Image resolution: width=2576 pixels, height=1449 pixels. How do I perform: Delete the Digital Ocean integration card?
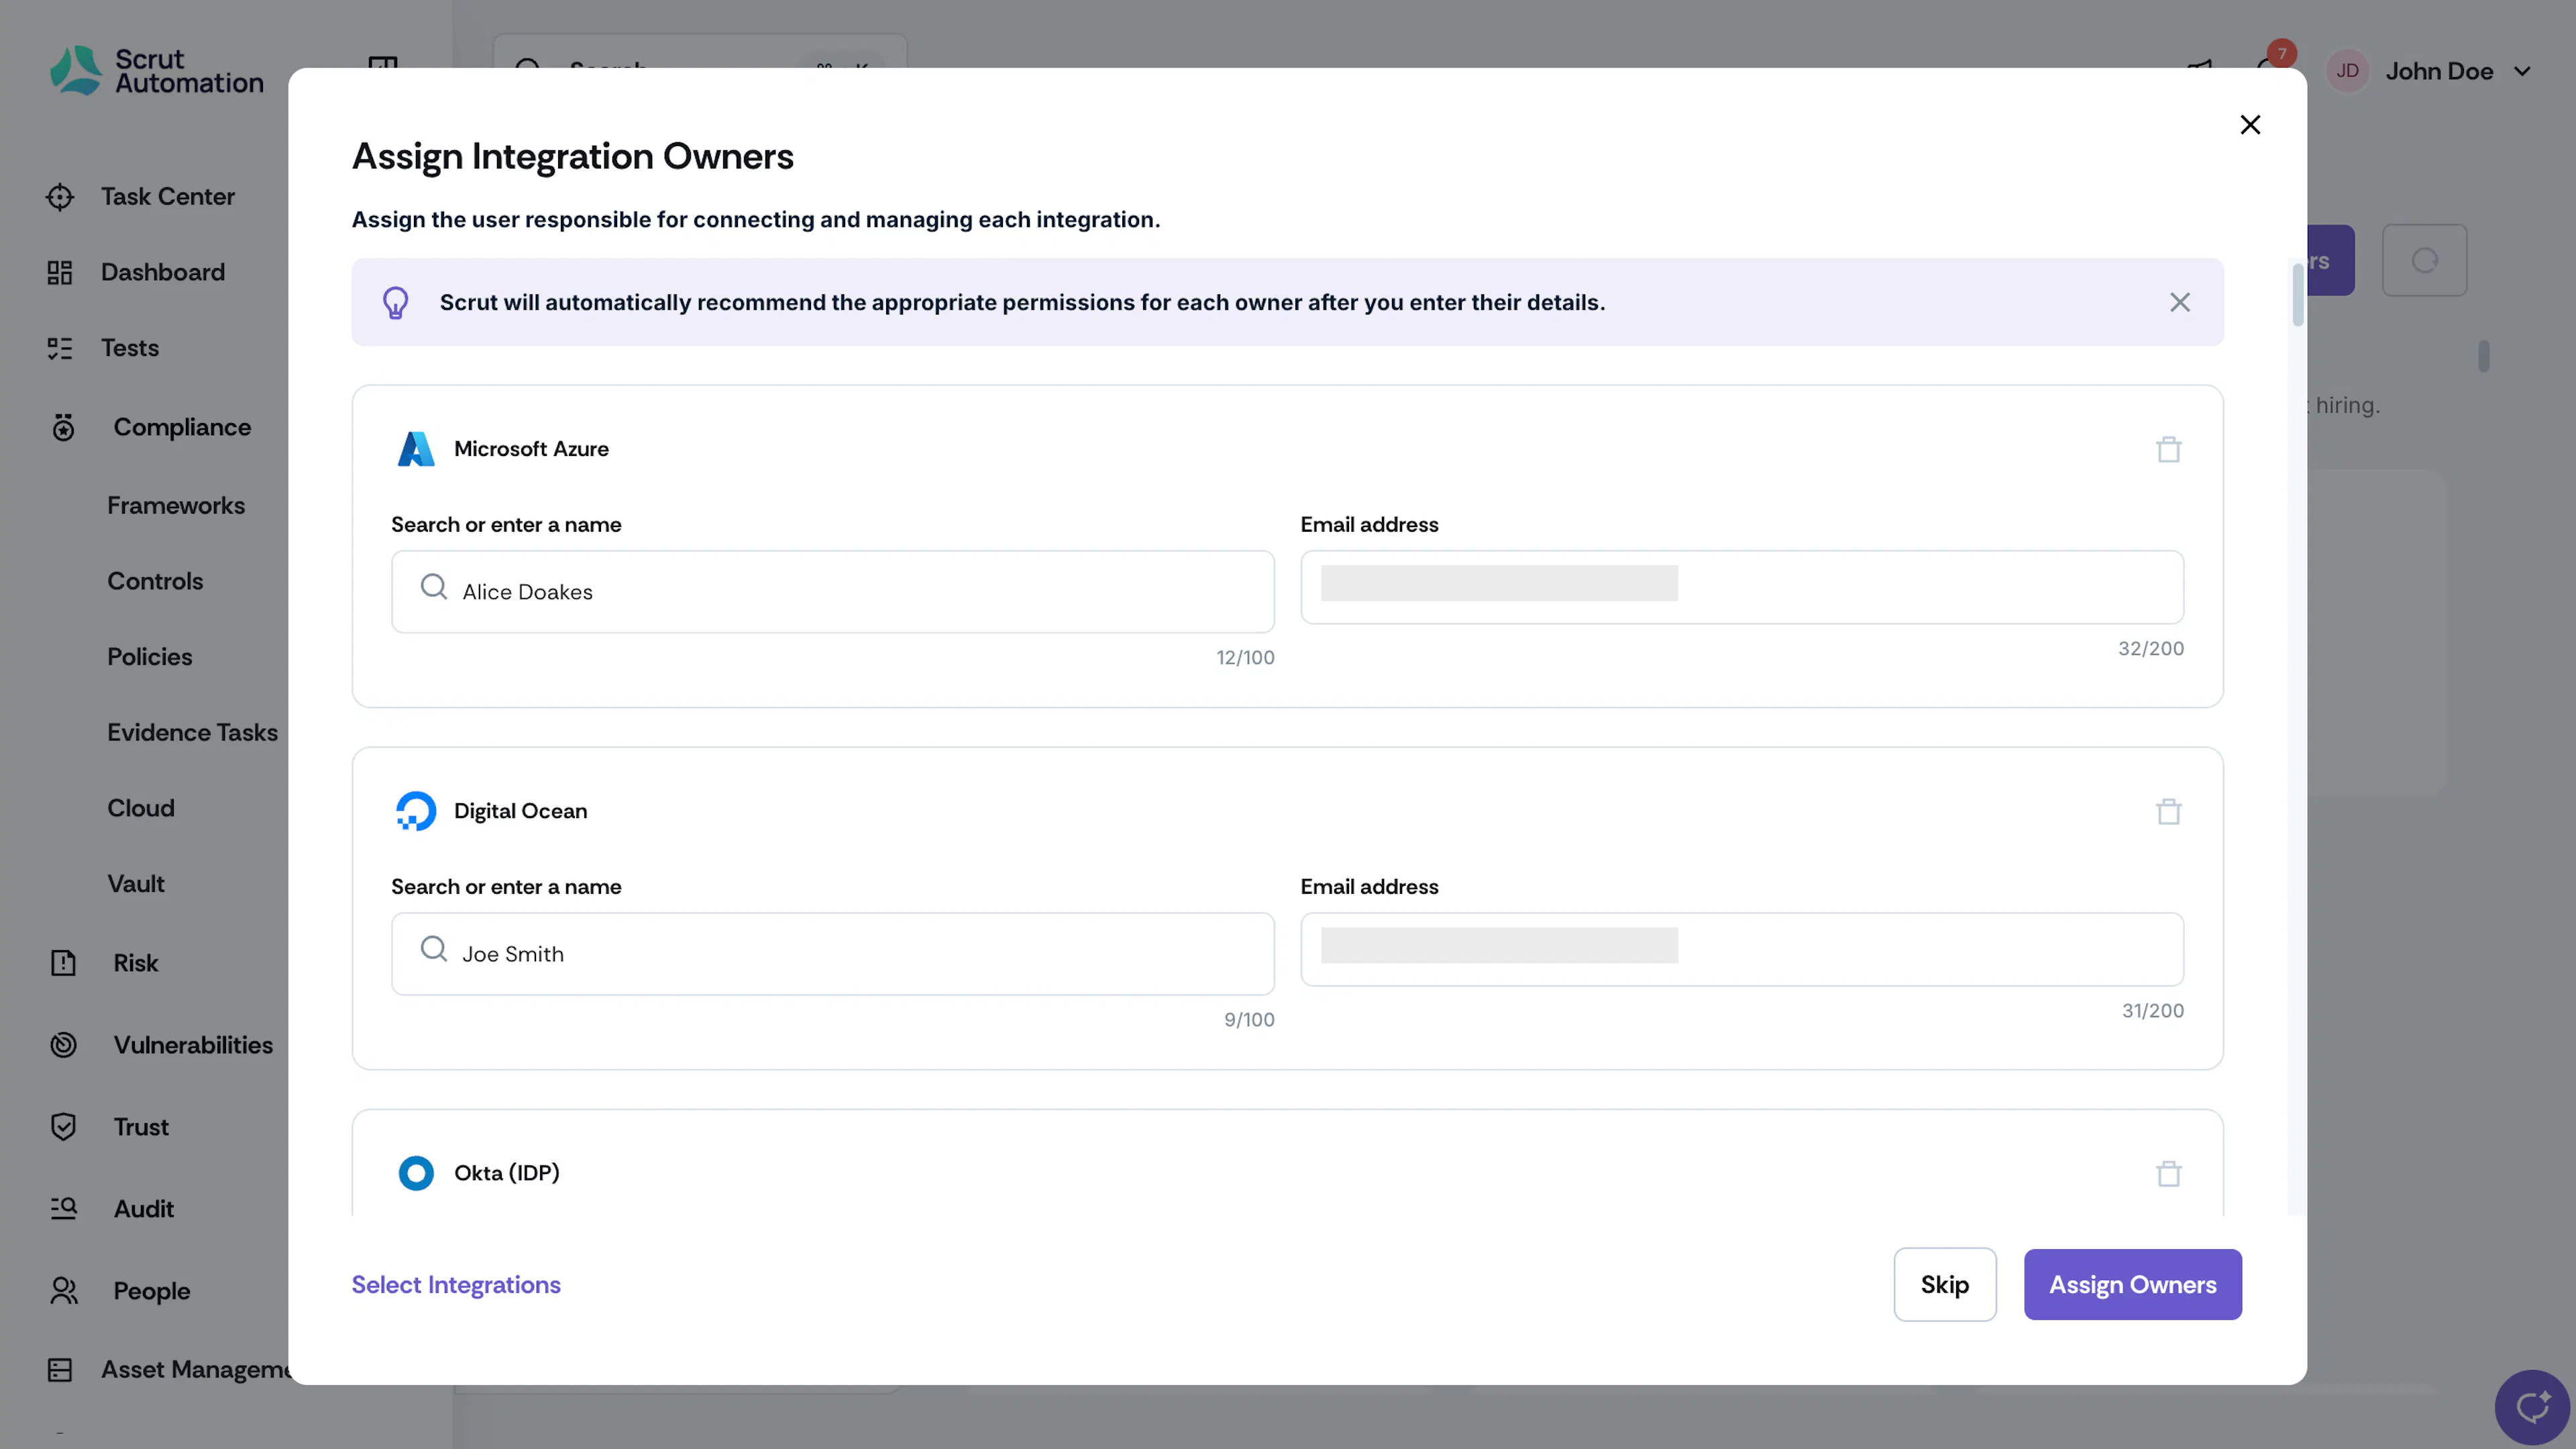click(2168, 811)
